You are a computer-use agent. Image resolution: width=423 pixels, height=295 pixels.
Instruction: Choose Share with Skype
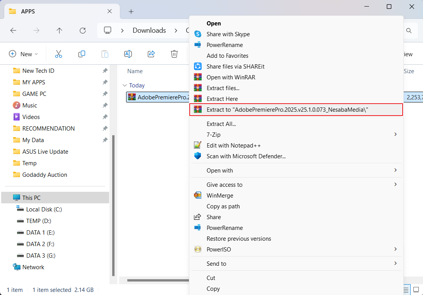click(x=296, y=34)
